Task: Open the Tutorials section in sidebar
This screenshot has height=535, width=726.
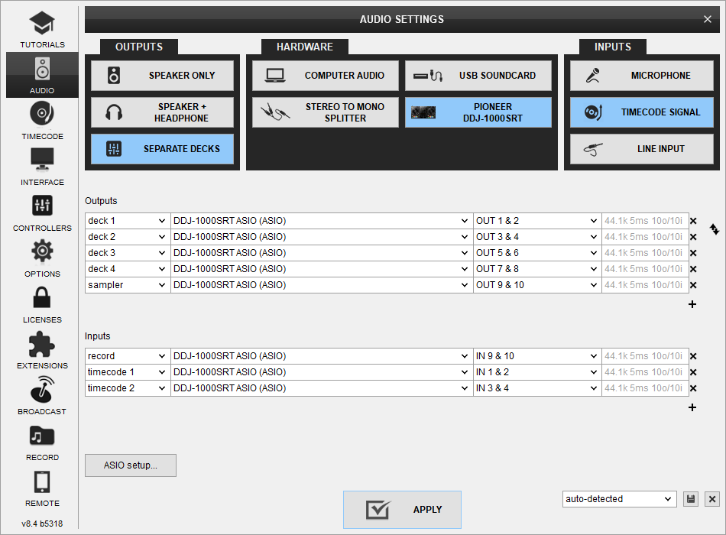Action: click(42, 29)
